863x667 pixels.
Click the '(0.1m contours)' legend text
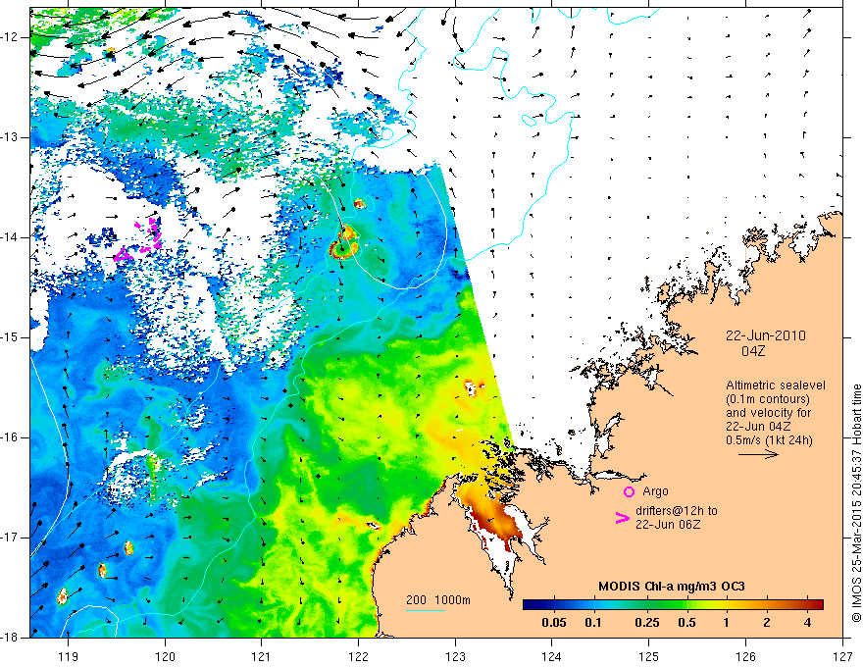tap(767, 399)
